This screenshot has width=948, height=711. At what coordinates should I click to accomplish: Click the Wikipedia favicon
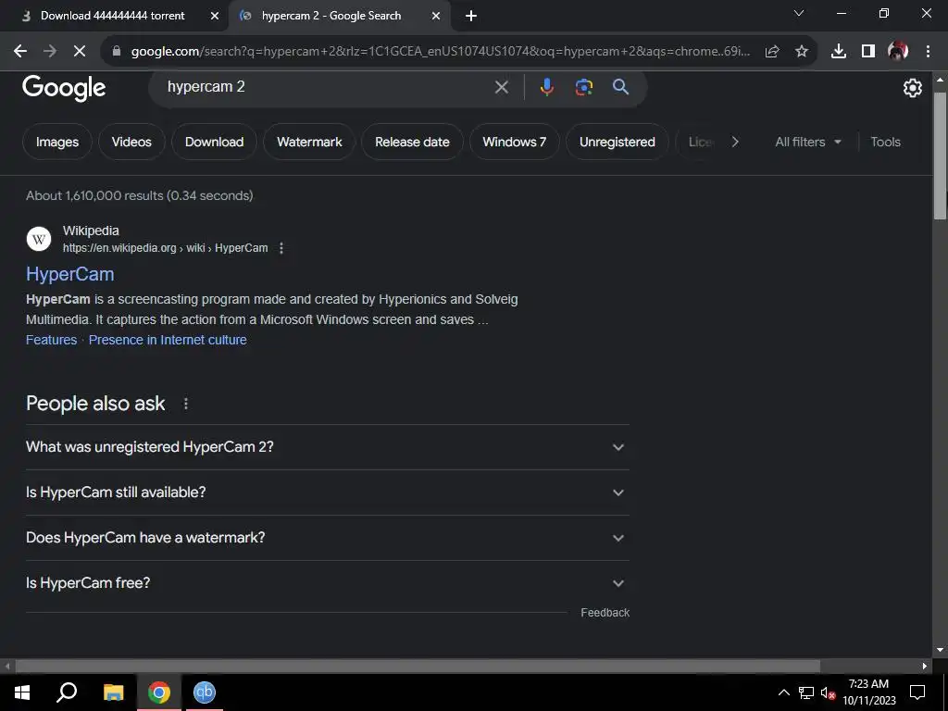click(x=39, y=239)
